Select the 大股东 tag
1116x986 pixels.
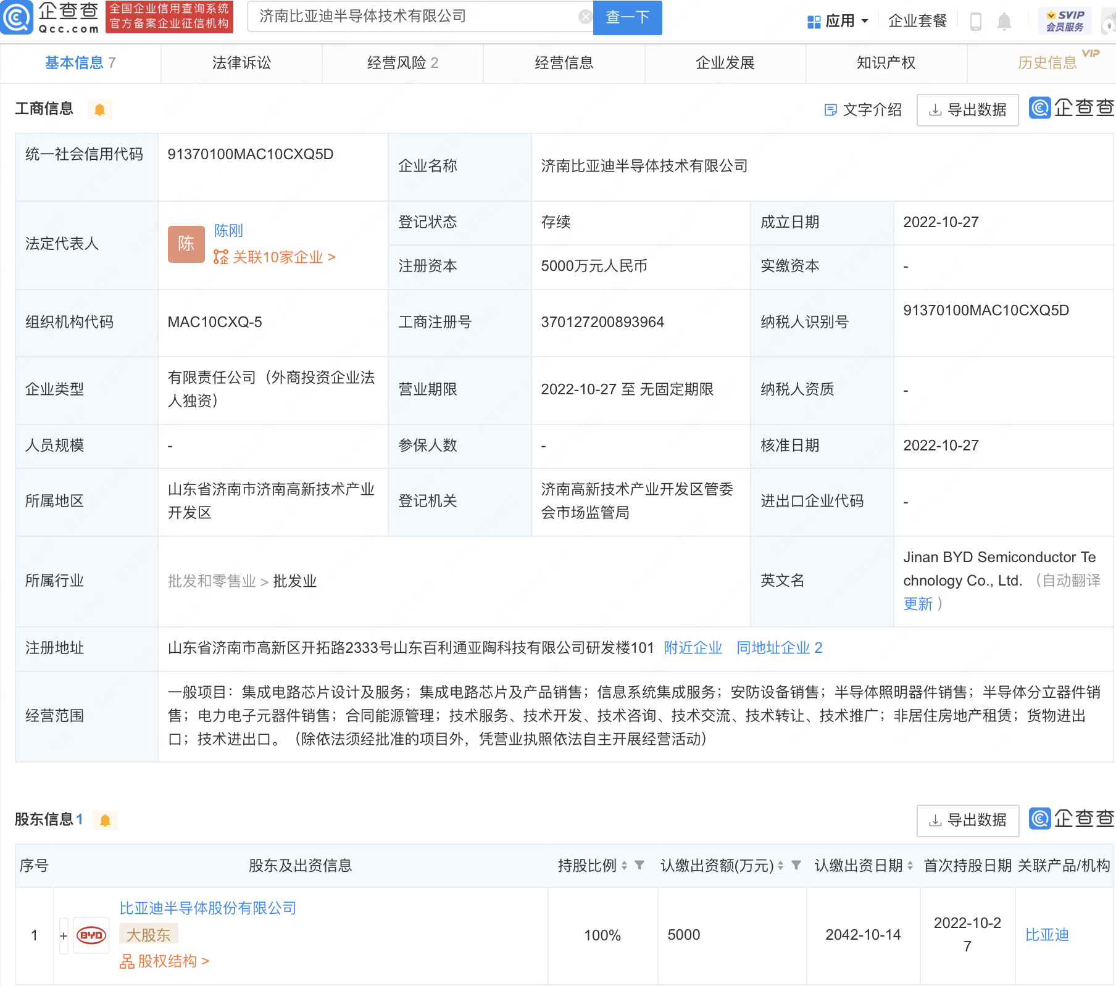point(148,935)
